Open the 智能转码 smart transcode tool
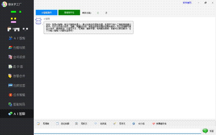Image resolution: width=216 pixels, height=135 pixels. click(x=17, y=104)
